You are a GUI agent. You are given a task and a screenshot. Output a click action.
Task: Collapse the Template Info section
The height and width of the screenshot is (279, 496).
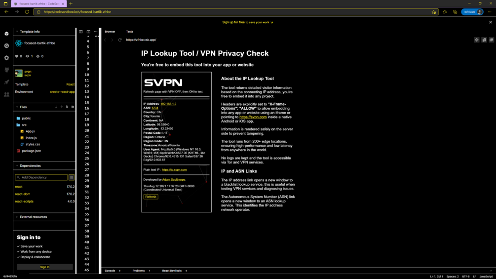17,32
